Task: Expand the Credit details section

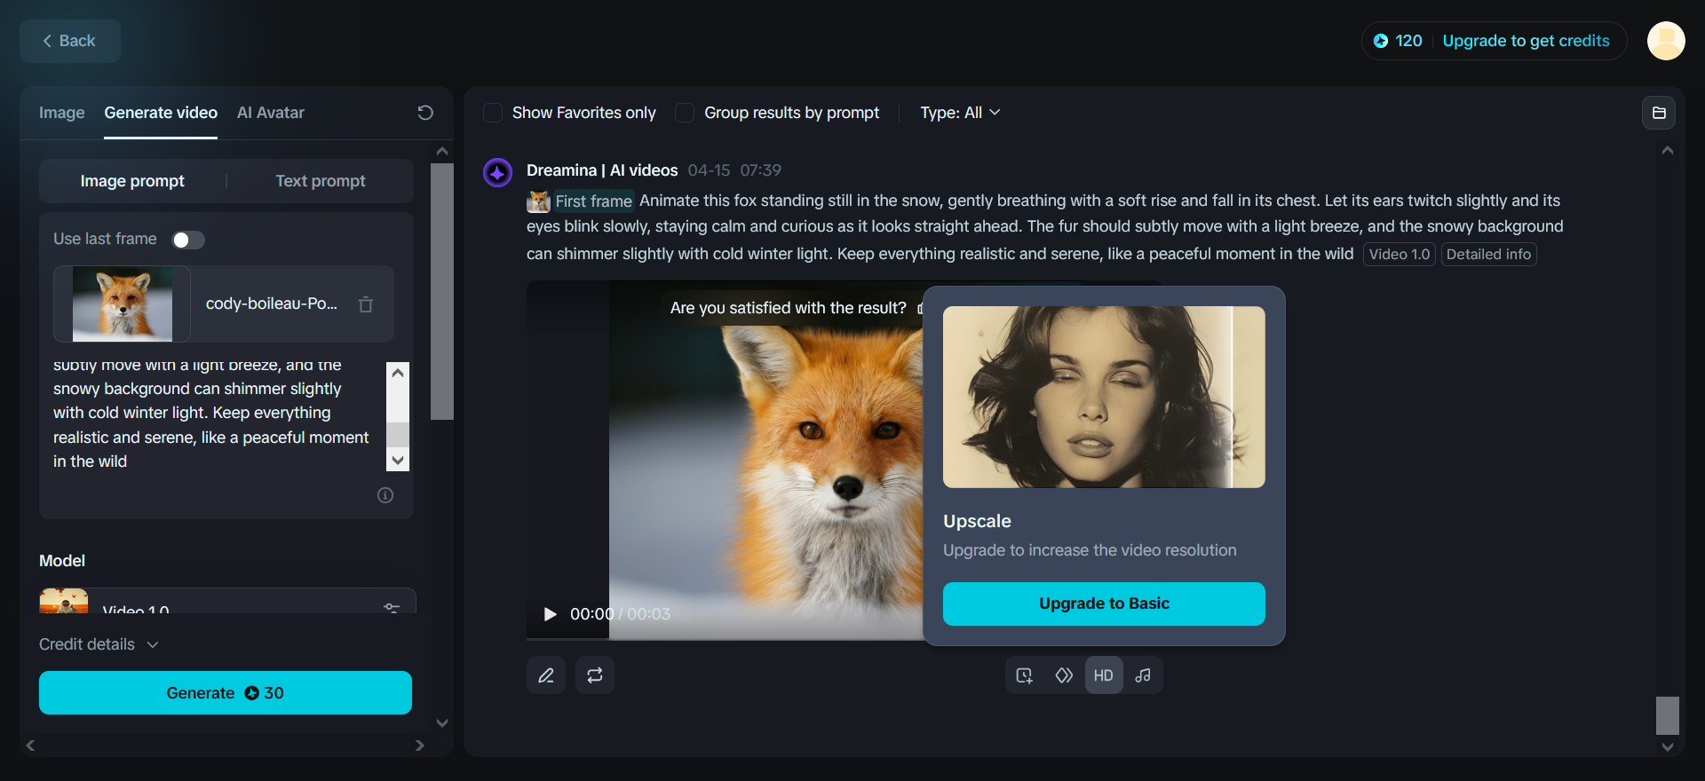Action: (99, 644)
